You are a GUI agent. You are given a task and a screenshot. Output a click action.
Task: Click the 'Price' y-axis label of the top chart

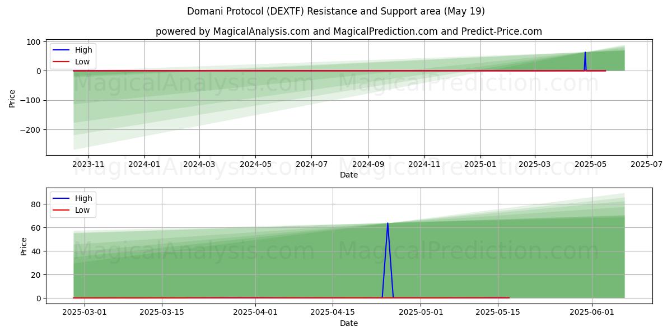tap(12, 98)
